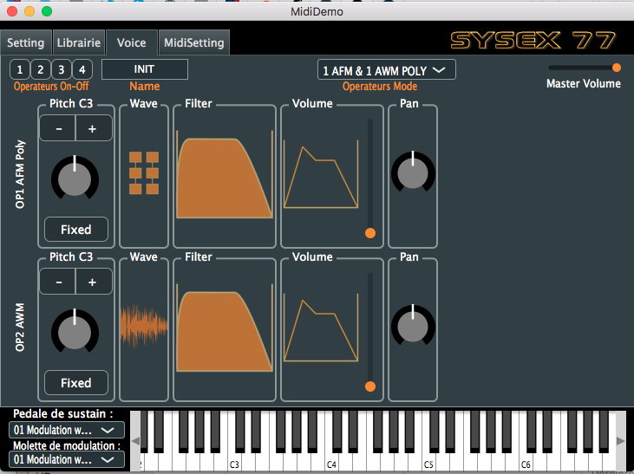Open the MidiSetting tab
This screenshot has width=634, height=474.
194,42
